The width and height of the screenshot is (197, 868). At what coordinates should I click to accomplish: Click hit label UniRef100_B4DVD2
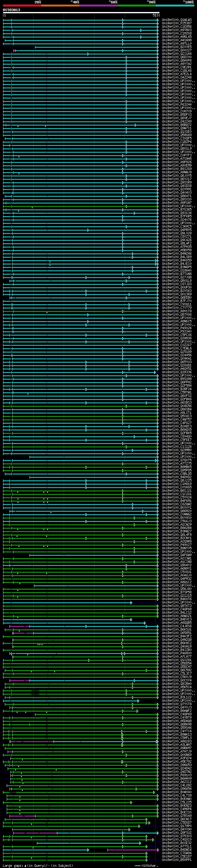177,477
